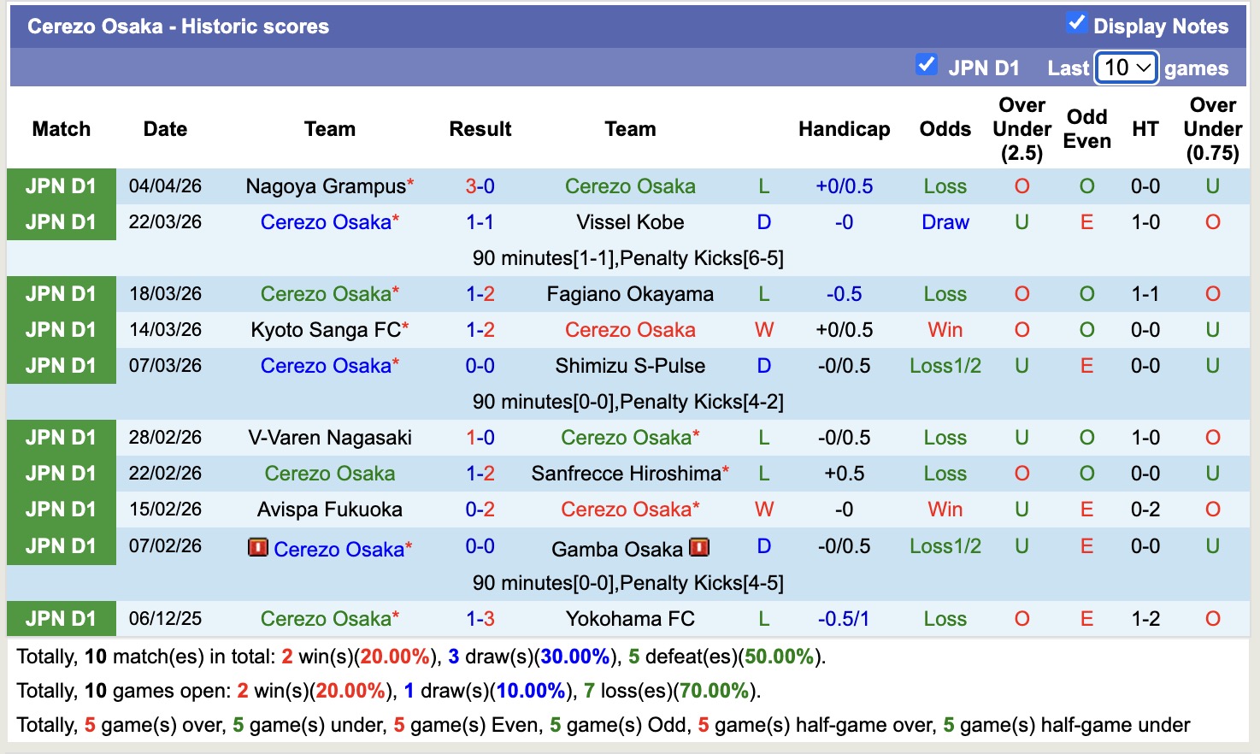Click the 3-0 result score

[480, 186]
